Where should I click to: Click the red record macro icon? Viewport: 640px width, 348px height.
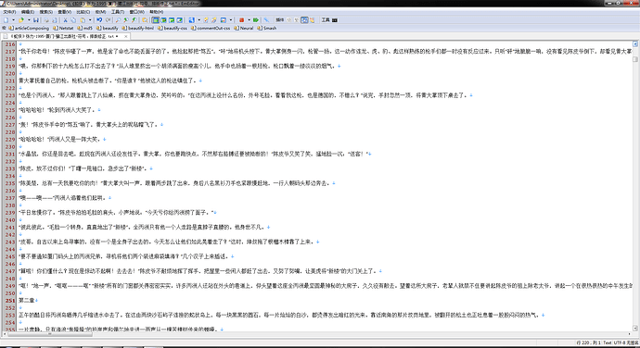pos(242,20)
